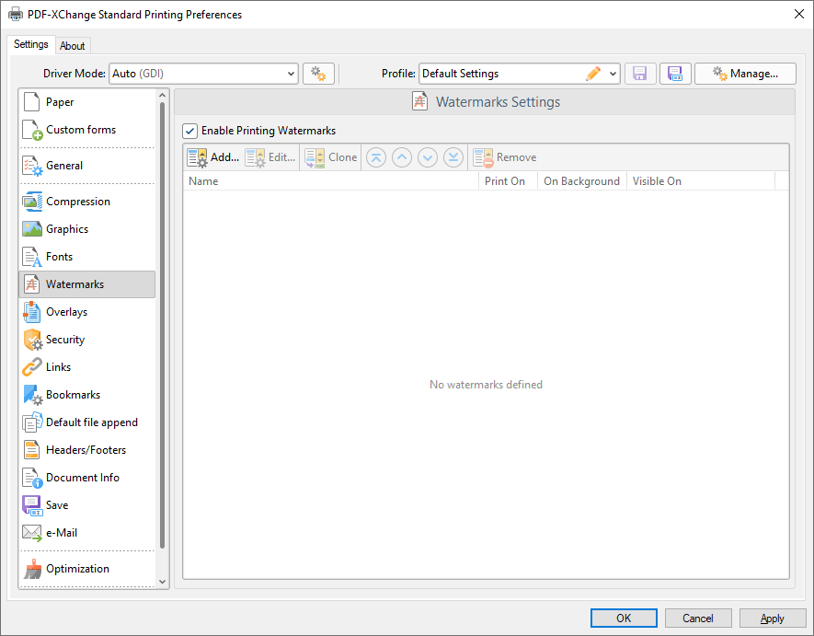Click Edit watermark toolbar button
The image size is (814, 636).
[x=269, y=157]
